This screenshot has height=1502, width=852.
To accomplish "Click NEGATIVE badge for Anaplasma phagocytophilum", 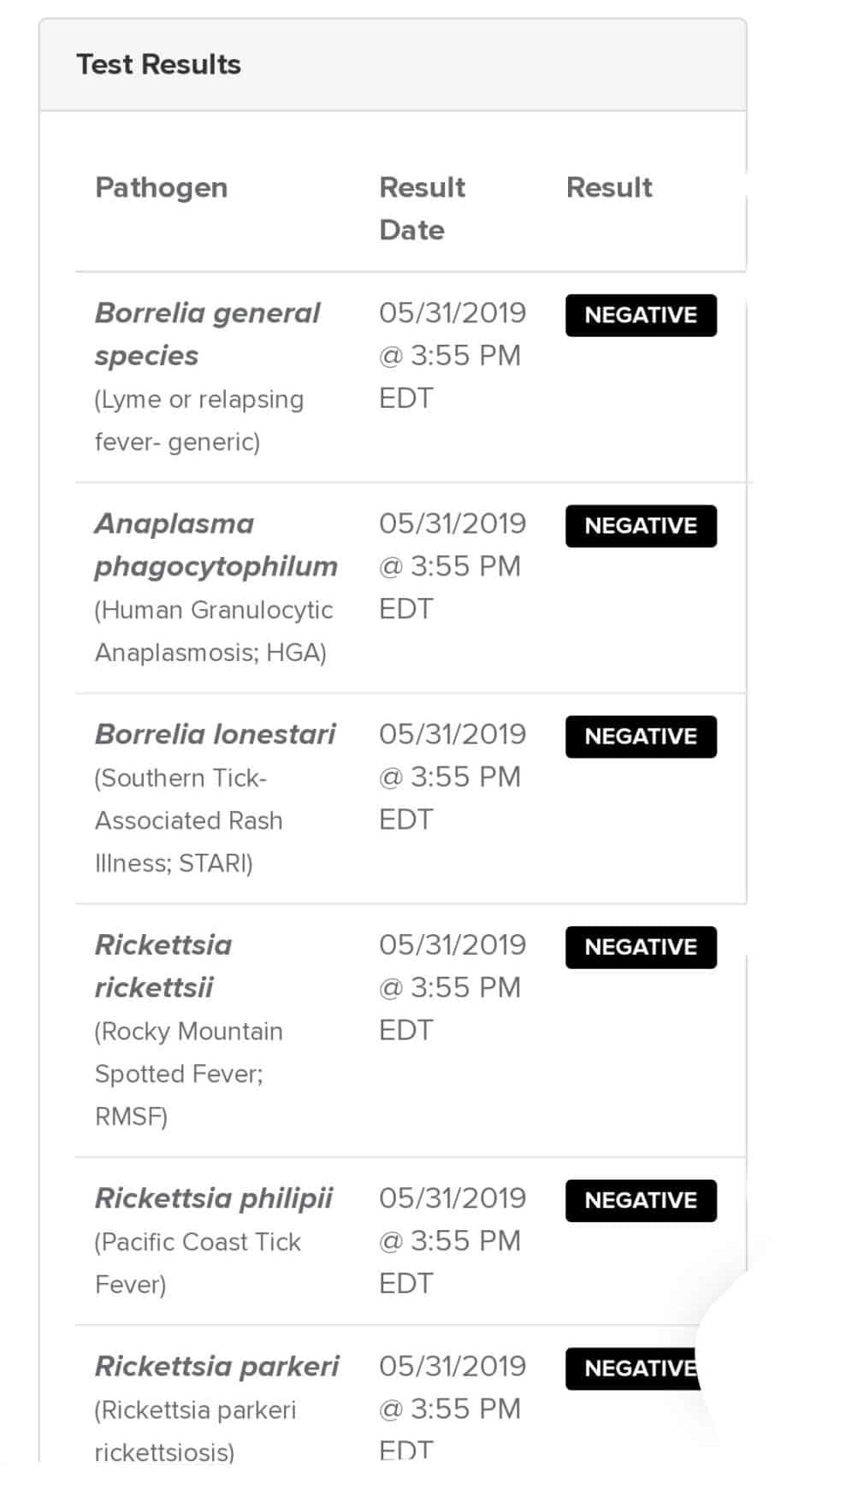I will tap(641, 526).
